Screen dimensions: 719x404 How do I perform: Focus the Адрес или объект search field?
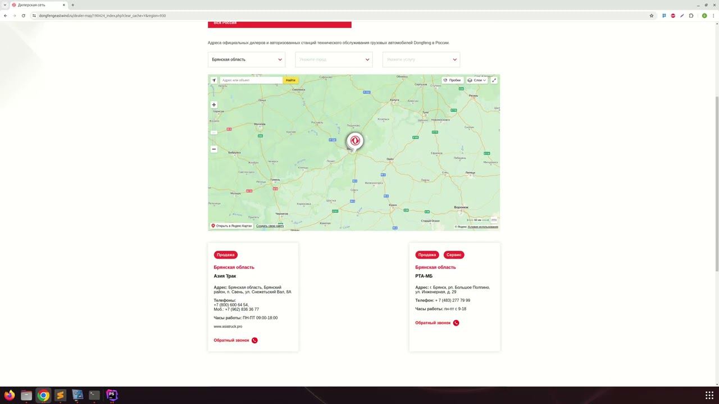pyautogui.click(x=251, y=80)
